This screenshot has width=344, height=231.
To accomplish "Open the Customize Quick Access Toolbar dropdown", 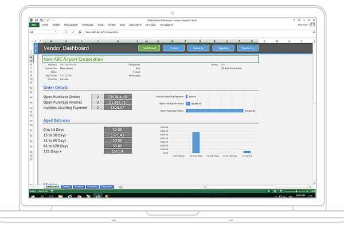I will [x=54, y=21].
